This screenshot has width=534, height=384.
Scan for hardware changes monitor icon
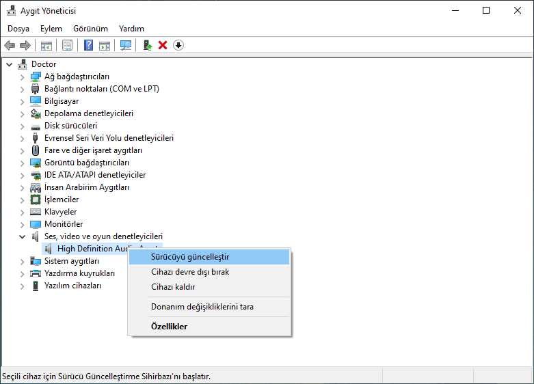click(126, 45)
